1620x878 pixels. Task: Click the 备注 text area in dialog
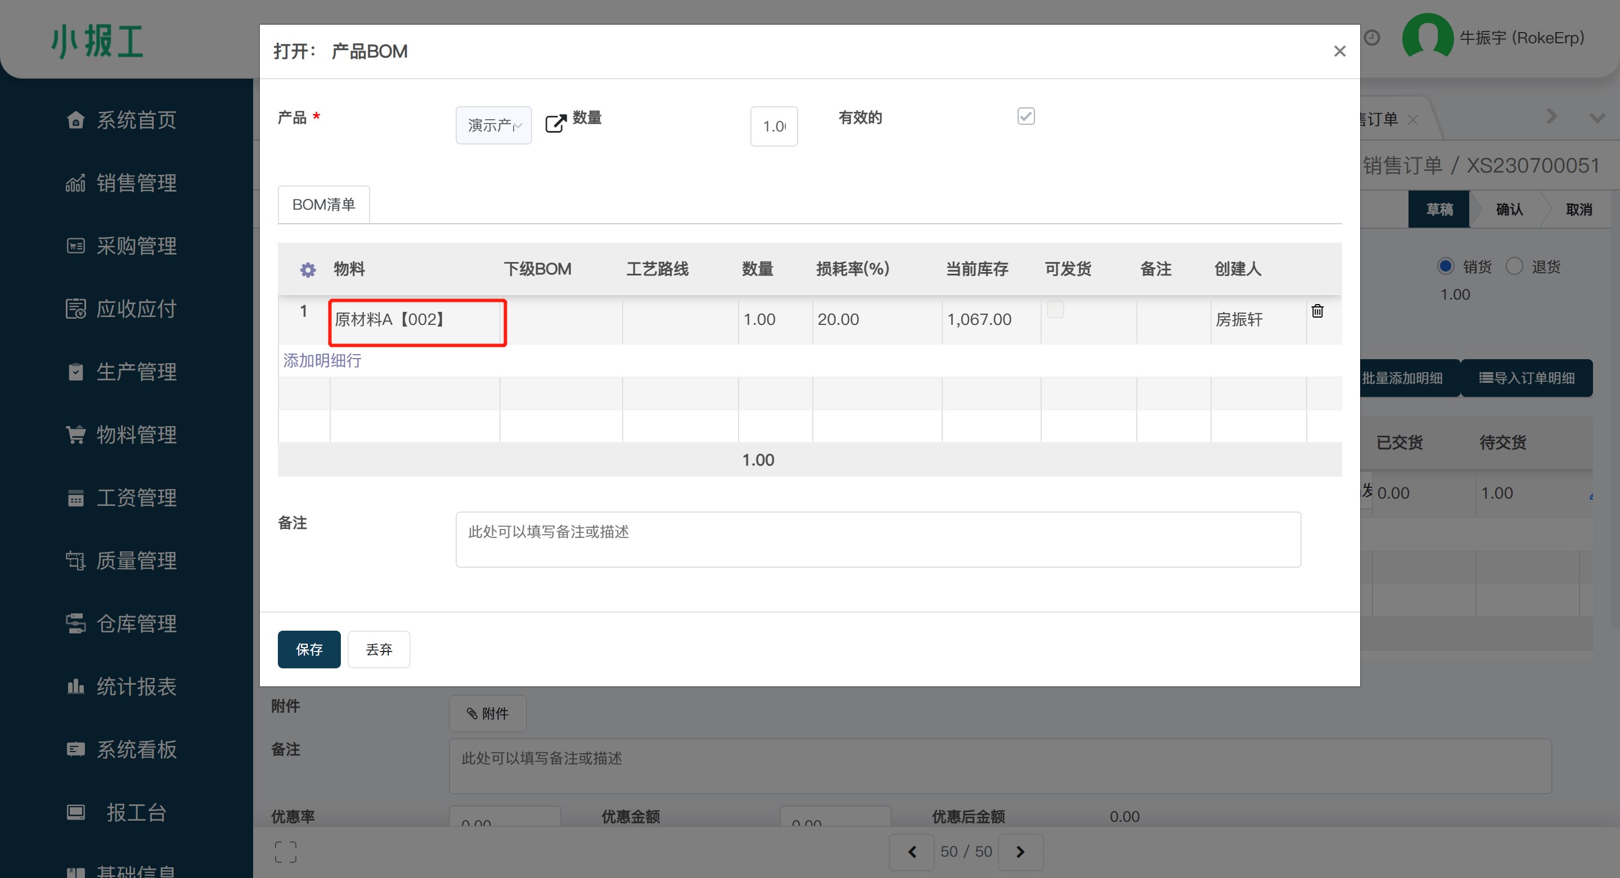877,539
